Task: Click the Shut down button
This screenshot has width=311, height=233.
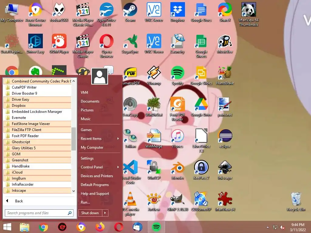Action: coord(90,213)
